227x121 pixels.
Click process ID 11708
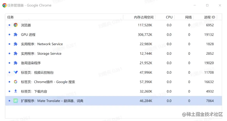(x=209, y=72)
